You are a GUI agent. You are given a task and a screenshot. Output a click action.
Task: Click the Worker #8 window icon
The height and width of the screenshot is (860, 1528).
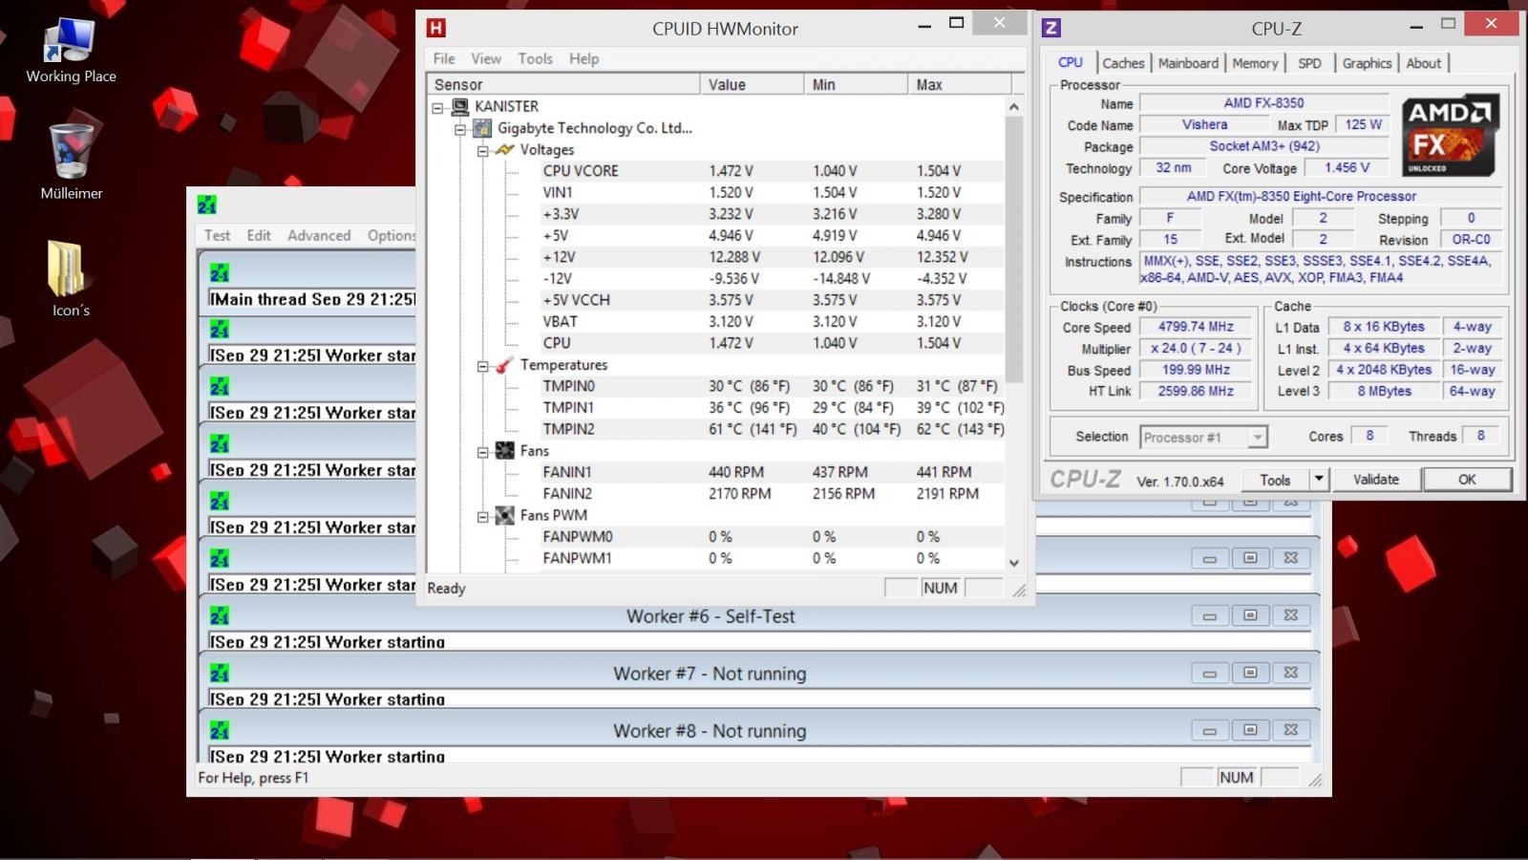[220, 730]
